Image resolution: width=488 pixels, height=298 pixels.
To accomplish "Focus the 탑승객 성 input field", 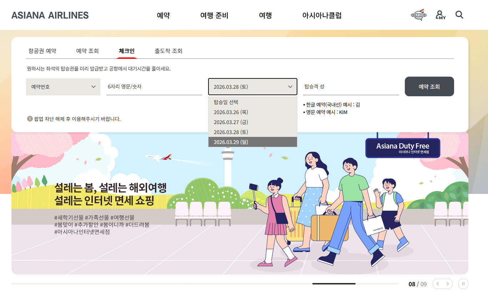I will [351, 87].
